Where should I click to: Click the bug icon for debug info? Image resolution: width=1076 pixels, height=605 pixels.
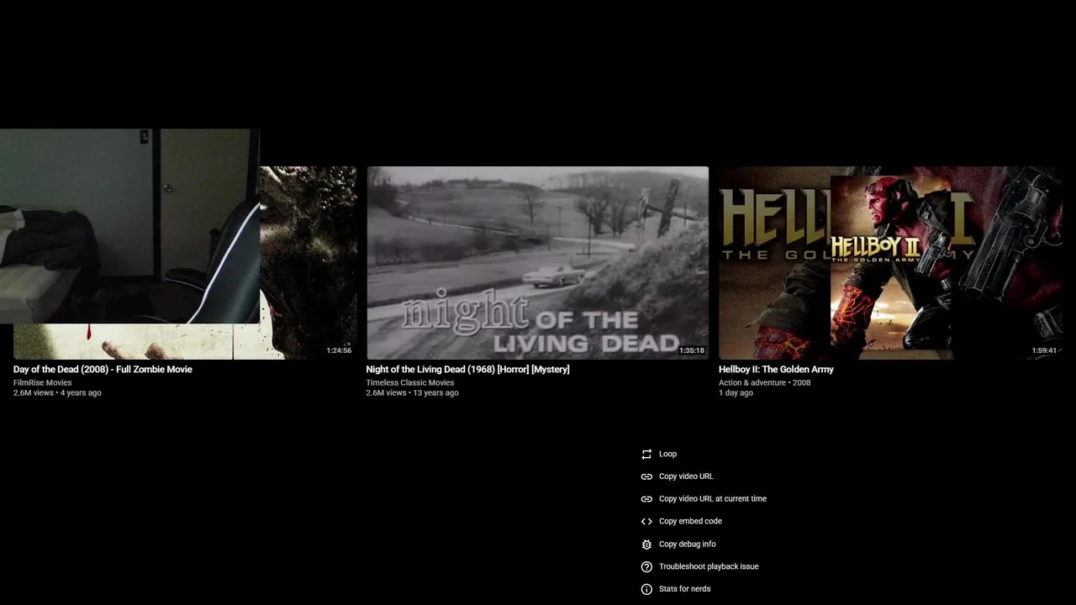646,544
